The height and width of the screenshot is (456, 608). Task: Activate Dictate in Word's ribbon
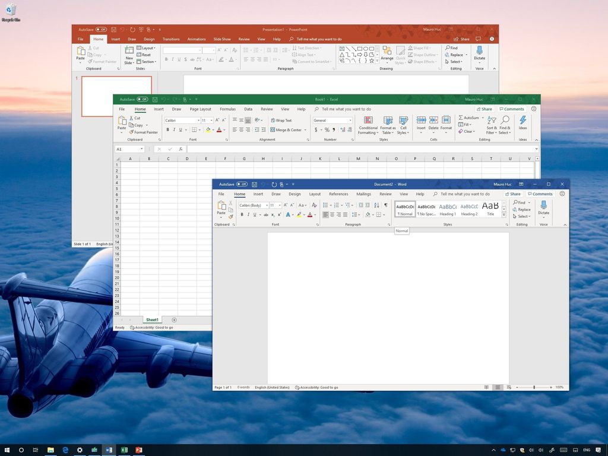(x=543, y=208)
